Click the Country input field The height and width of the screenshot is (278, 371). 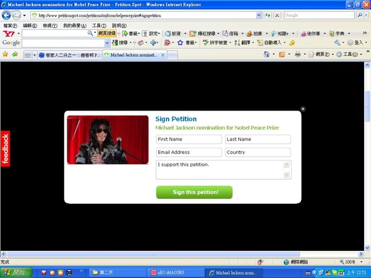point(258,152)
